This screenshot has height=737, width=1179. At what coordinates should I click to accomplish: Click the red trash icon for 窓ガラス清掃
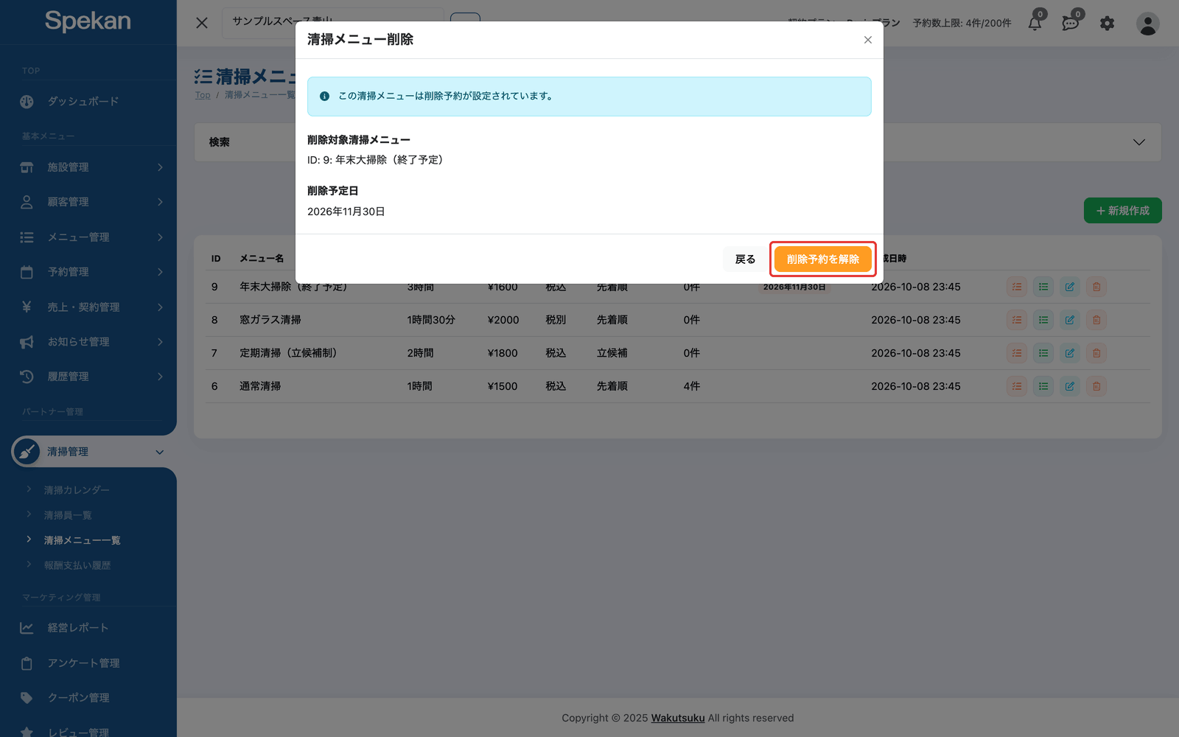point(1096,320)
